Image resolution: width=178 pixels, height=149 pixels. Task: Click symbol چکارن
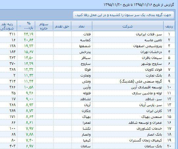point(86,111)
